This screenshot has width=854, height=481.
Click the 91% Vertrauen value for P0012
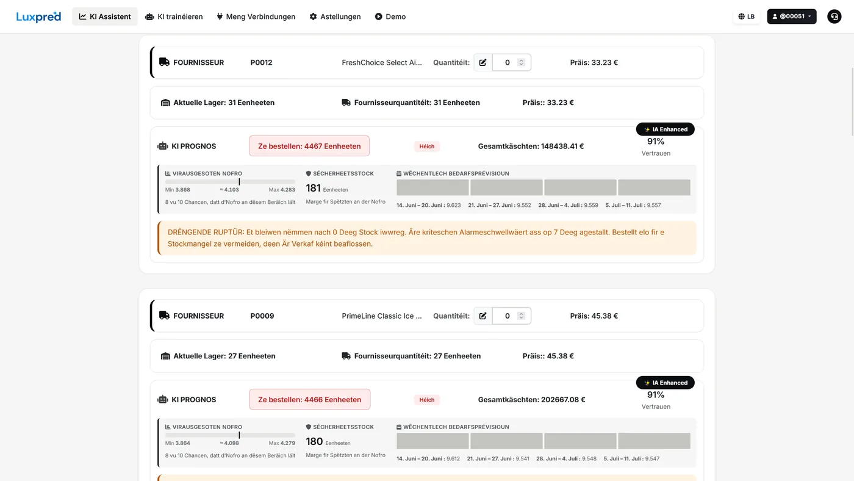(x=656, y=142)
